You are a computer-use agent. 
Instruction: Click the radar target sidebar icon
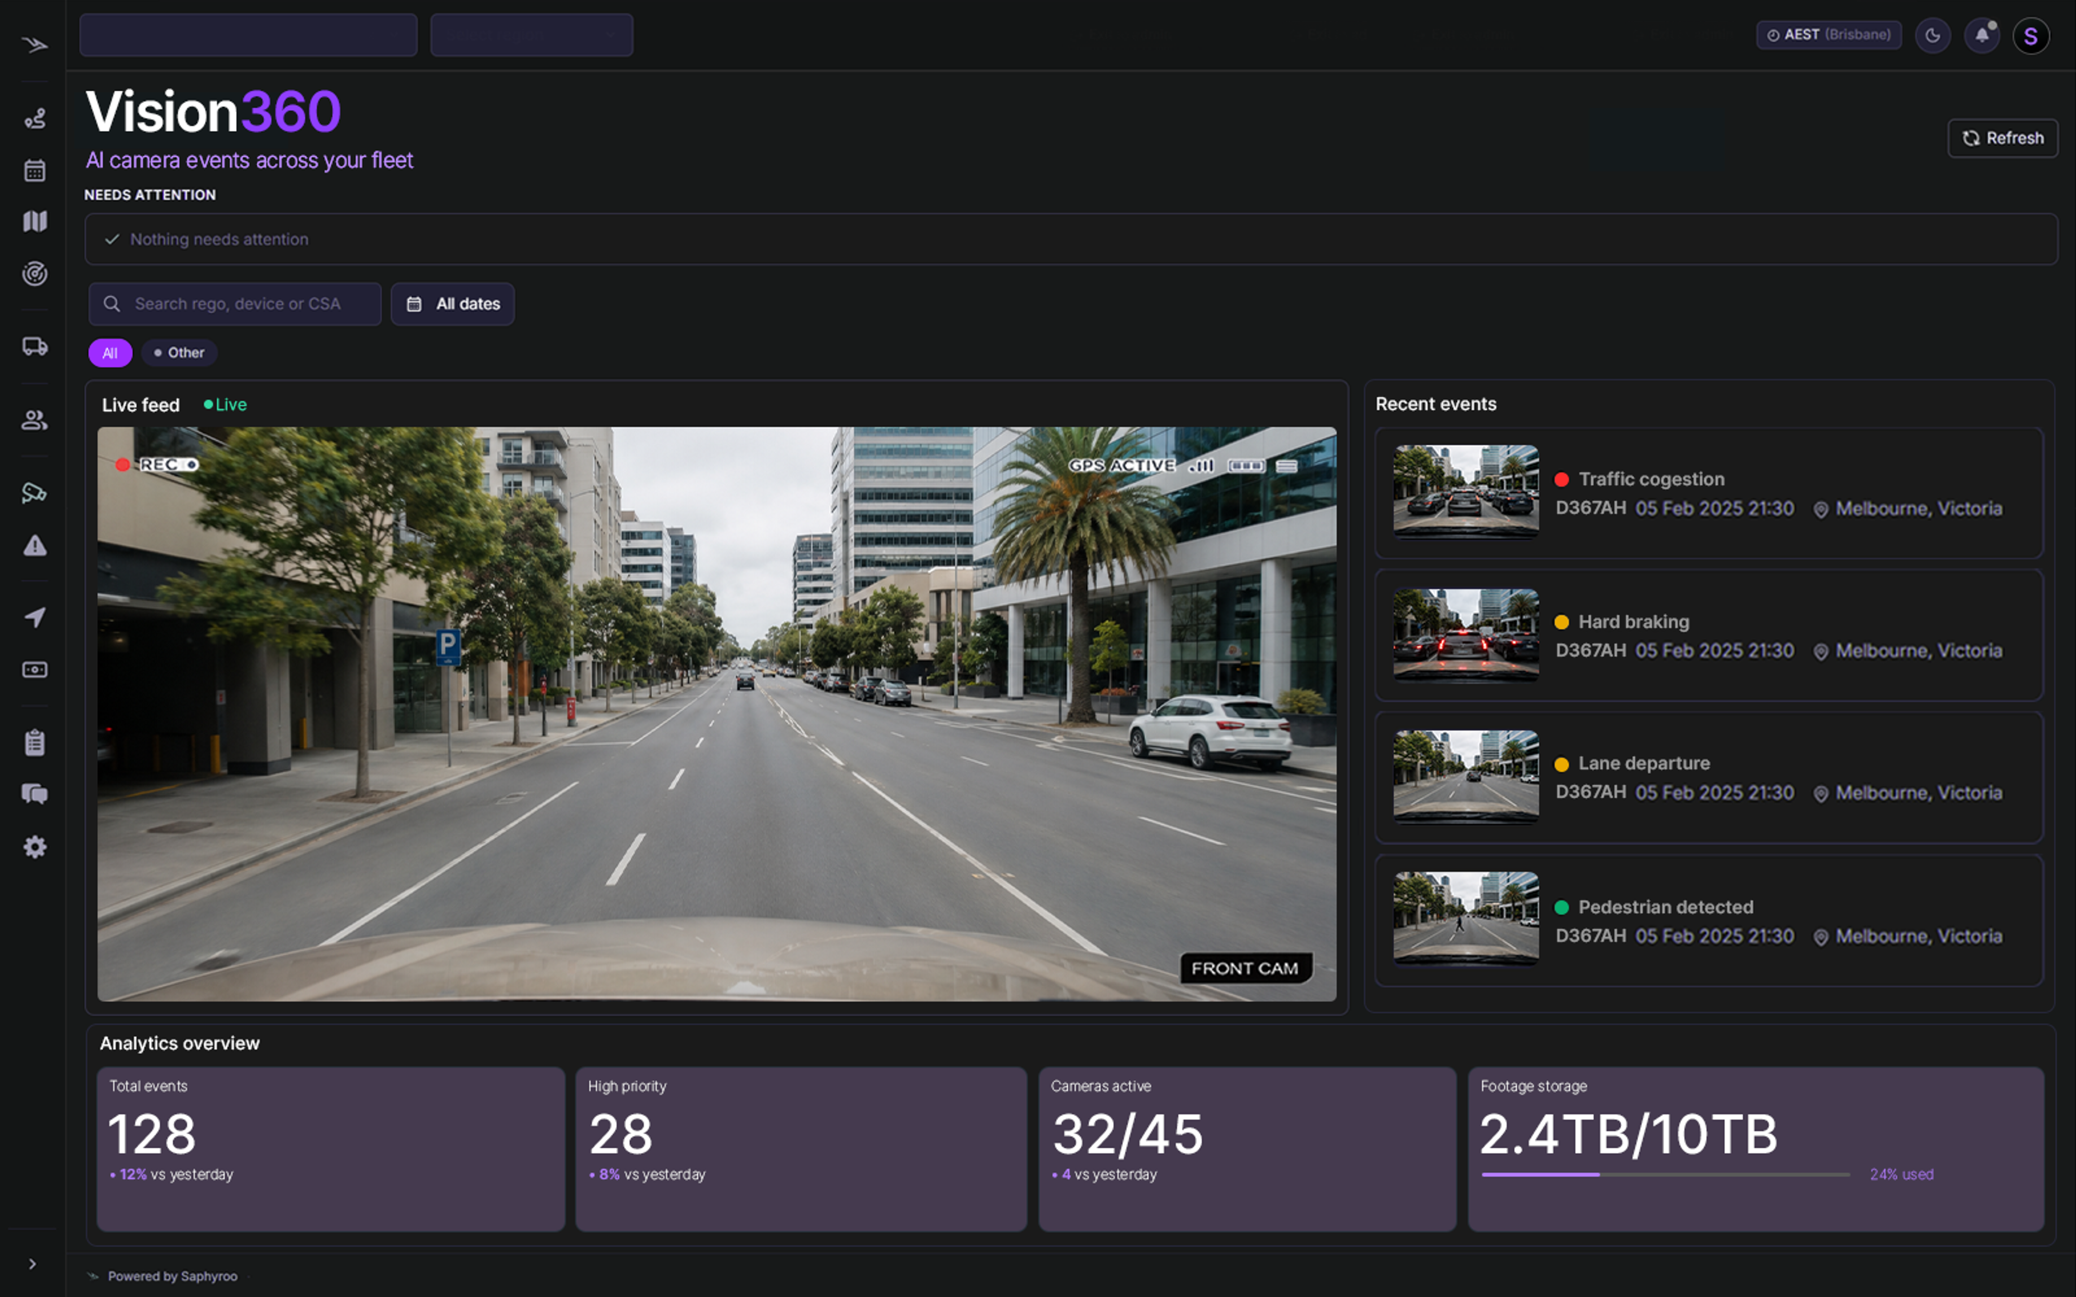(34, 273)
